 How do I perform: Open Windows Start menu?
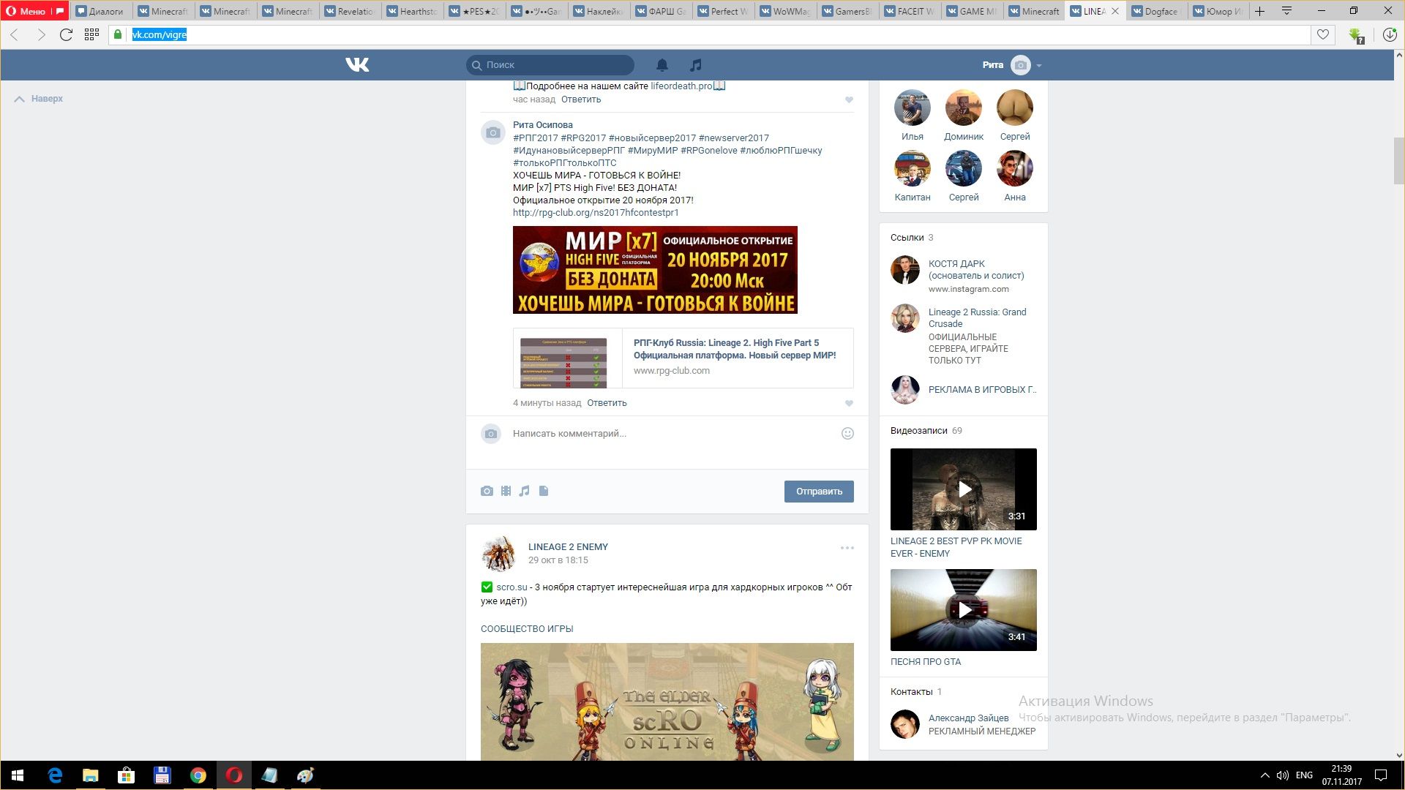click(18, 775)
